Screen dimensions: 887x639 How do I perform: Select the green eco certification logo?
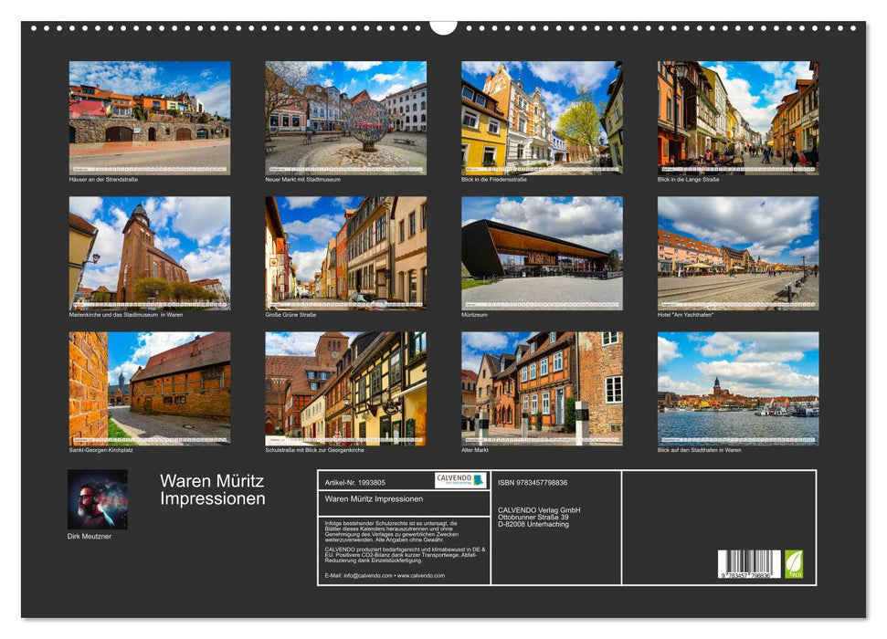793,563
